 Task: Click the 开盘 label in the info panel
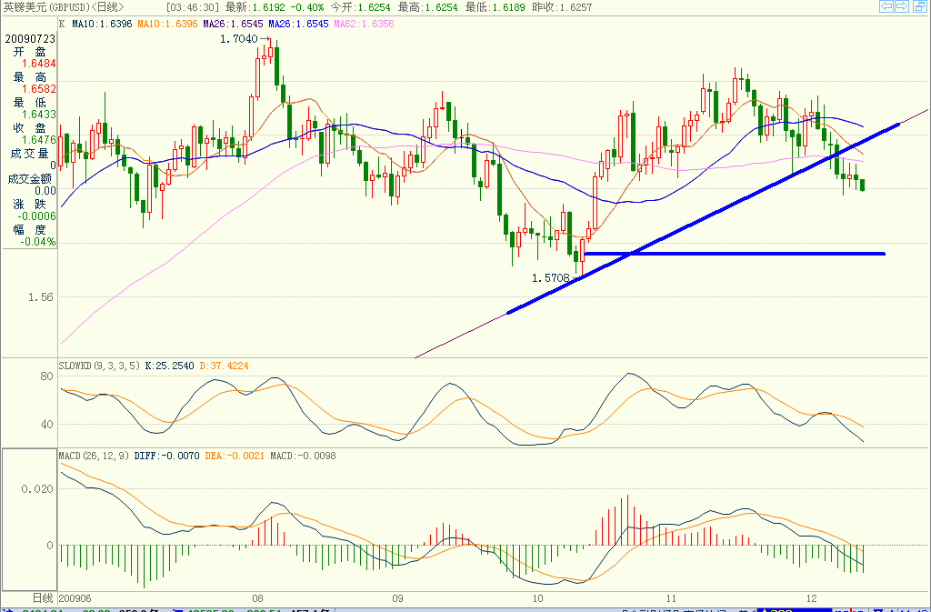click(30, 52)
